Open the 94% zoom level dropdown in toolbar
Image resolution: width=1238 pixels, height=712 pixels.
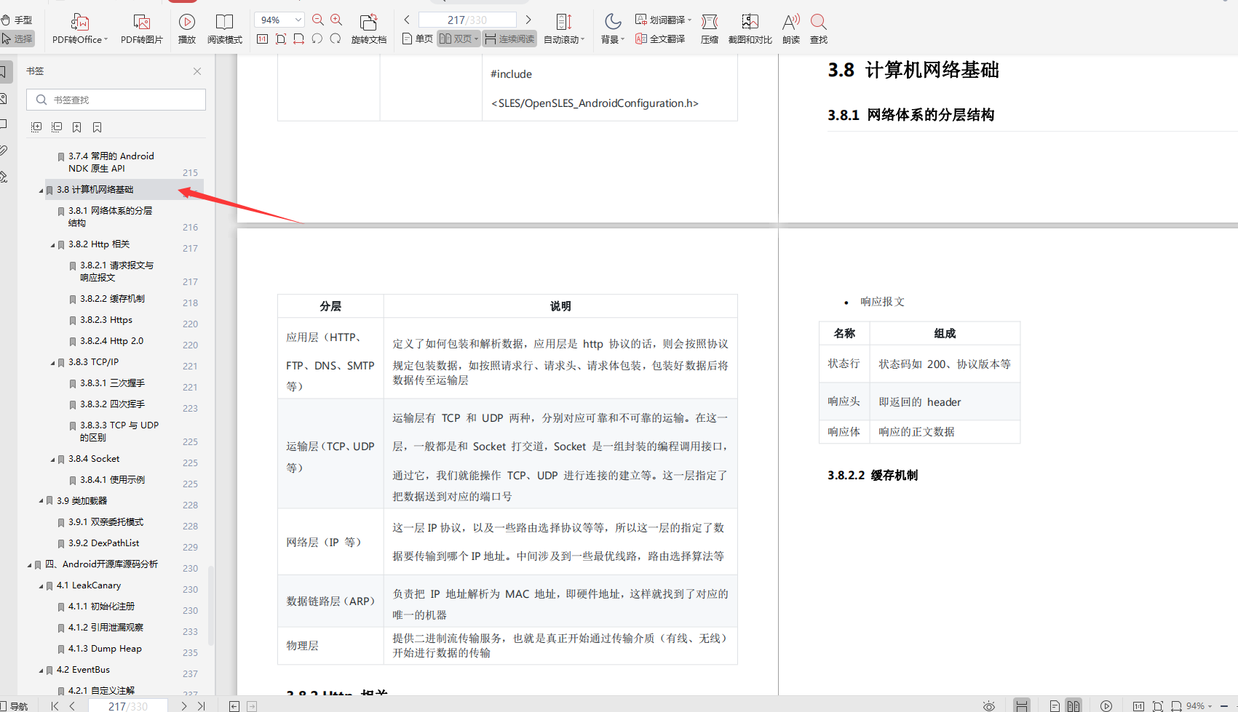(279, 20)
